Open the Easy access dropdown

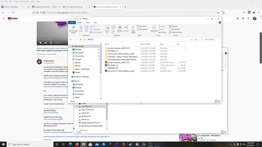(x=142, y=29)
